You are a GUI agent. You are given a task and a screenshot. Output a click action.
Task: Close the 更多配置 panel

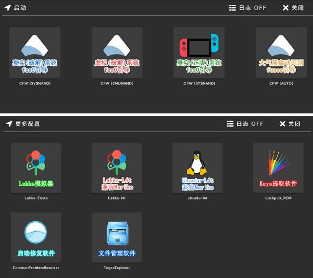290,124
